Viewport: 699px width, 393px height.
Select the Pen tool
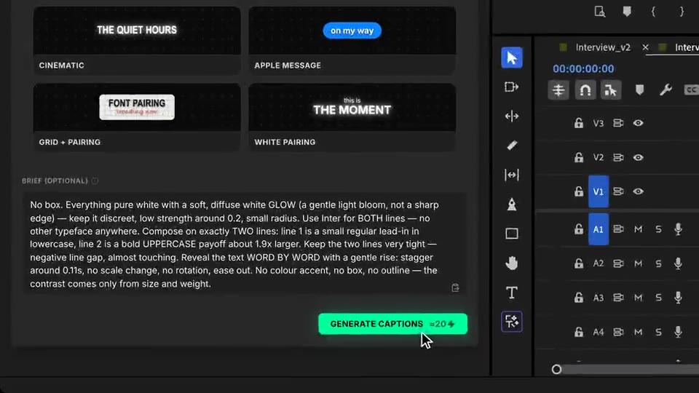(x=511, y=204)
